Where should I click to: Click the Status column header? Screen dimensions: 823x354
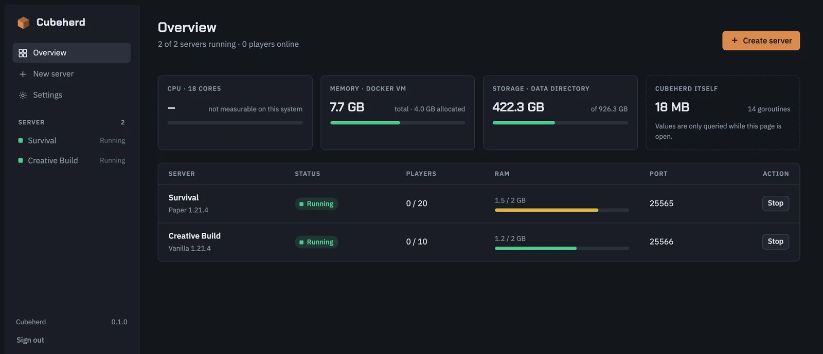point(308,174)
